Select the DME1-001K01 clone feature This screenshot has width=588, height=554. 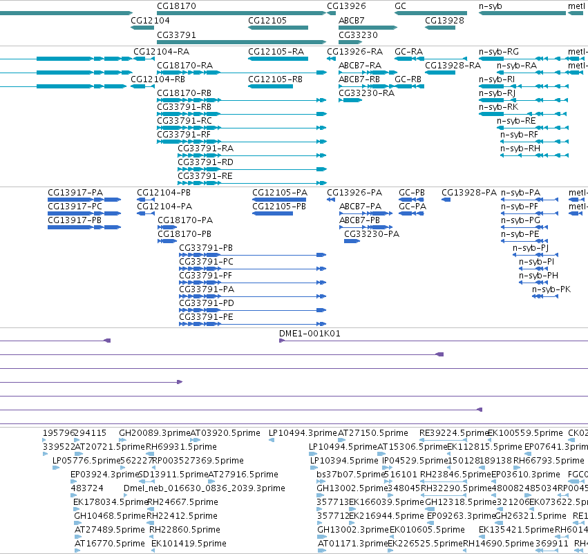coord(433,341)
